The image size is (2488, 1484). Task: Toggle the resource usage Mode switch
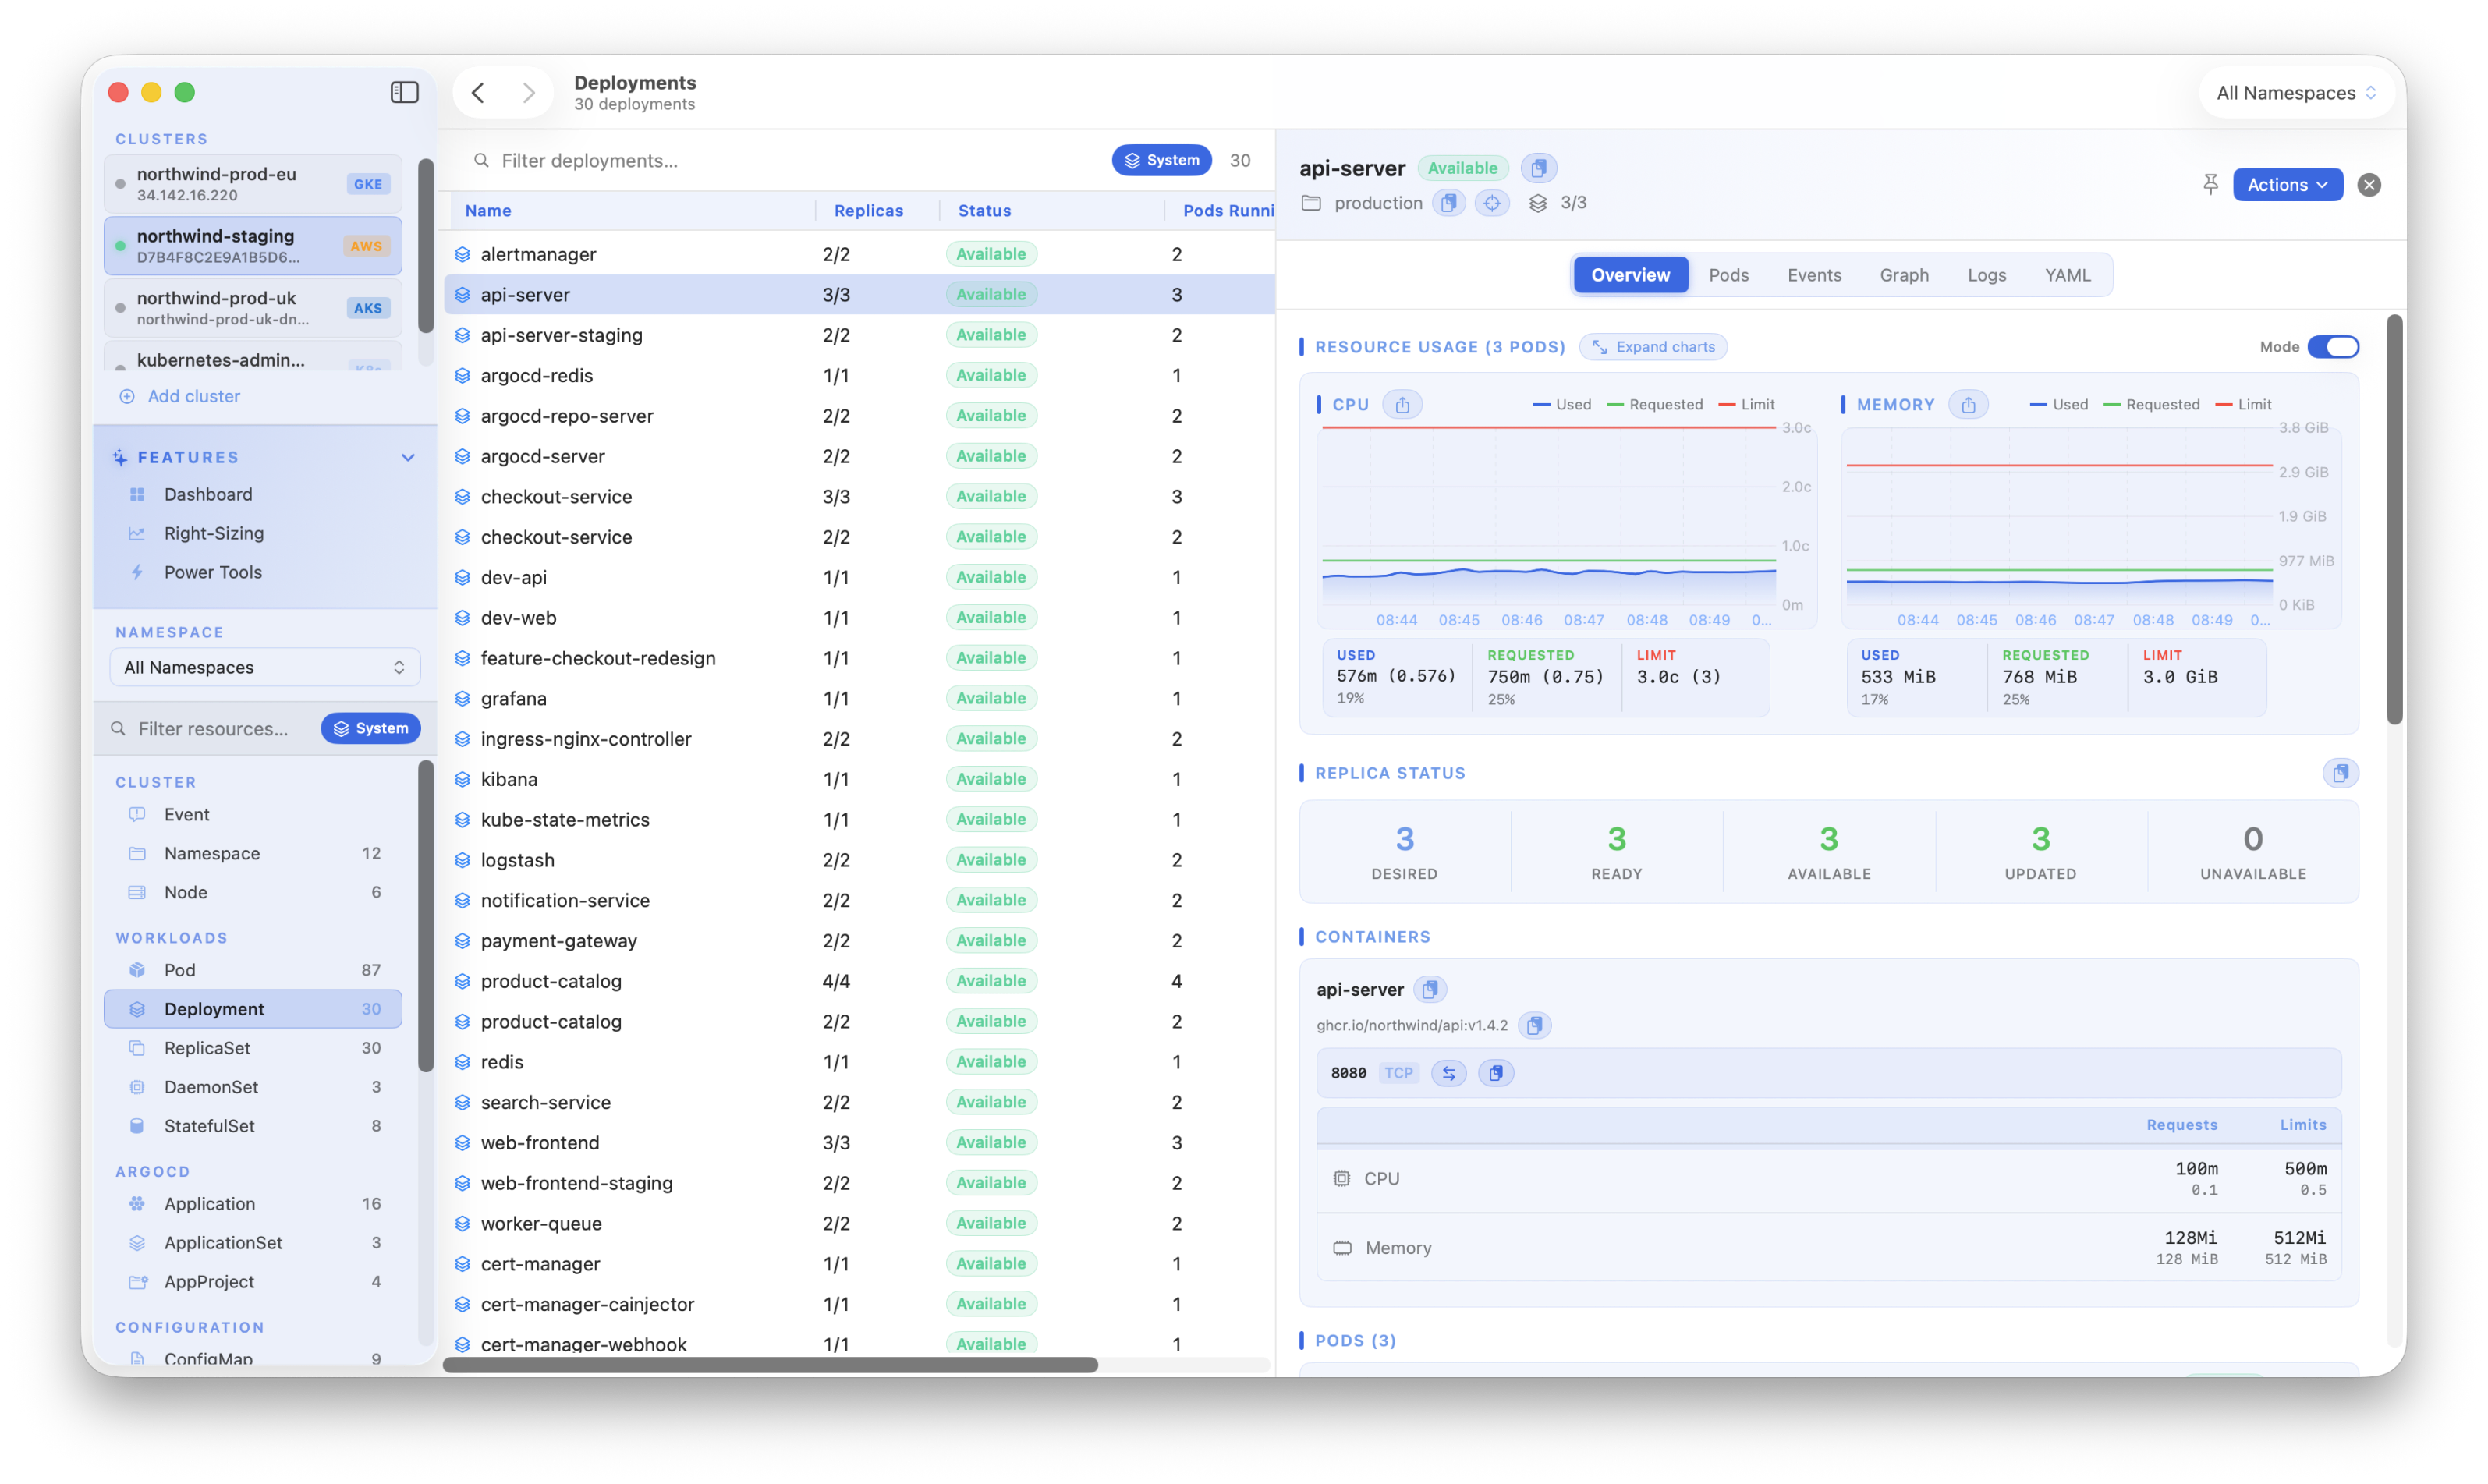[2333, 347]
